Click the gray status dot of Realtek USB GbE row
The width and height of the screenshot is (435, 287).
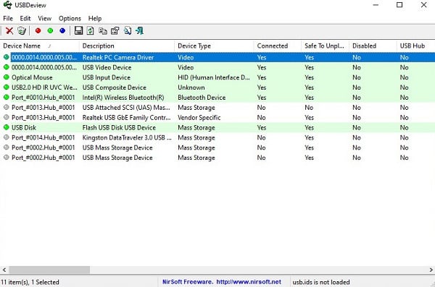[x=7, y=117]
